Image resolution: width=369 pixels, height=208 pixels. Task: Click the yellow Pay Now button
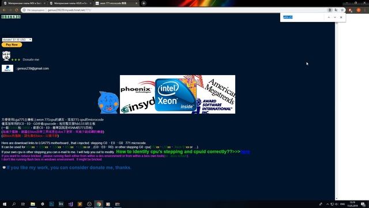click(12, 44)
